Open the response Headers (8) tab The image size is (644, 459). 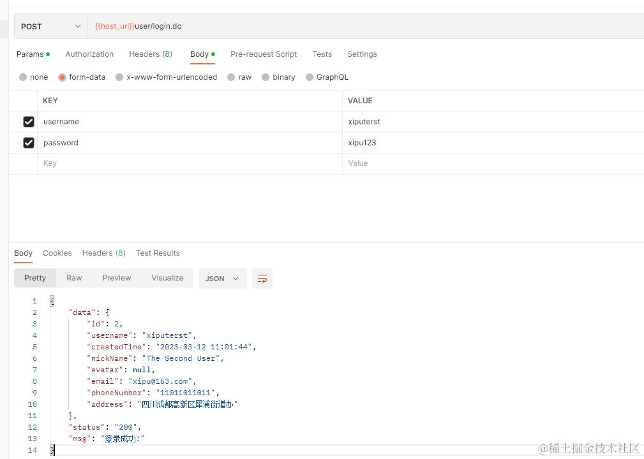(104, 253)
